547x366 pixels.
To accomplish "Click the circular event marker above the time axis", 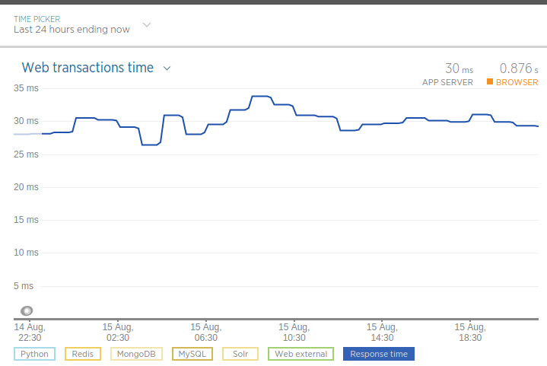I will pos(27,310).
